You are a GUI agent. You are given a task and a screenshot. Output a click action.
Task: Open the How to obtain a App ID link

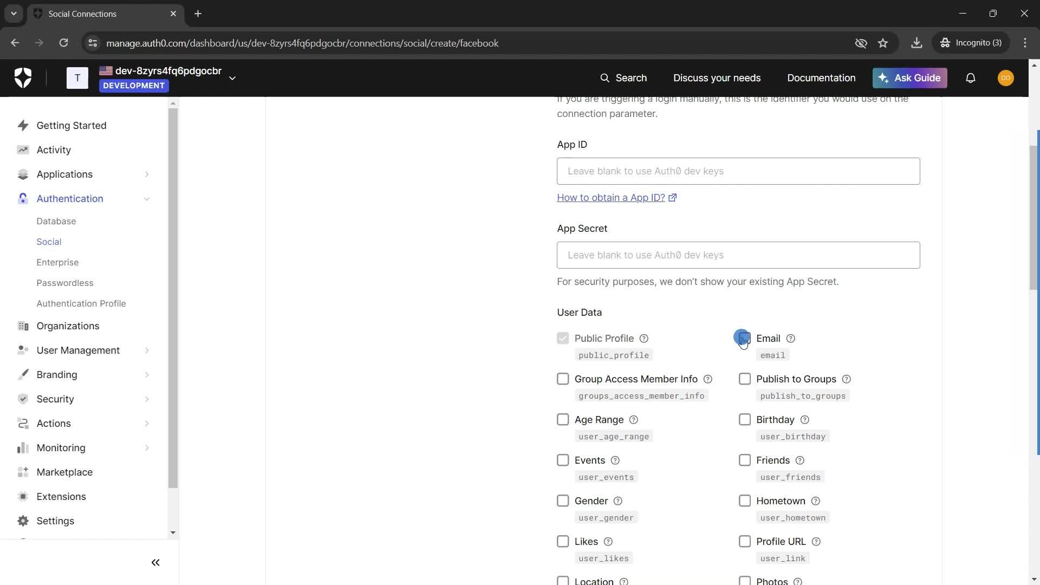tap(617, 198)
